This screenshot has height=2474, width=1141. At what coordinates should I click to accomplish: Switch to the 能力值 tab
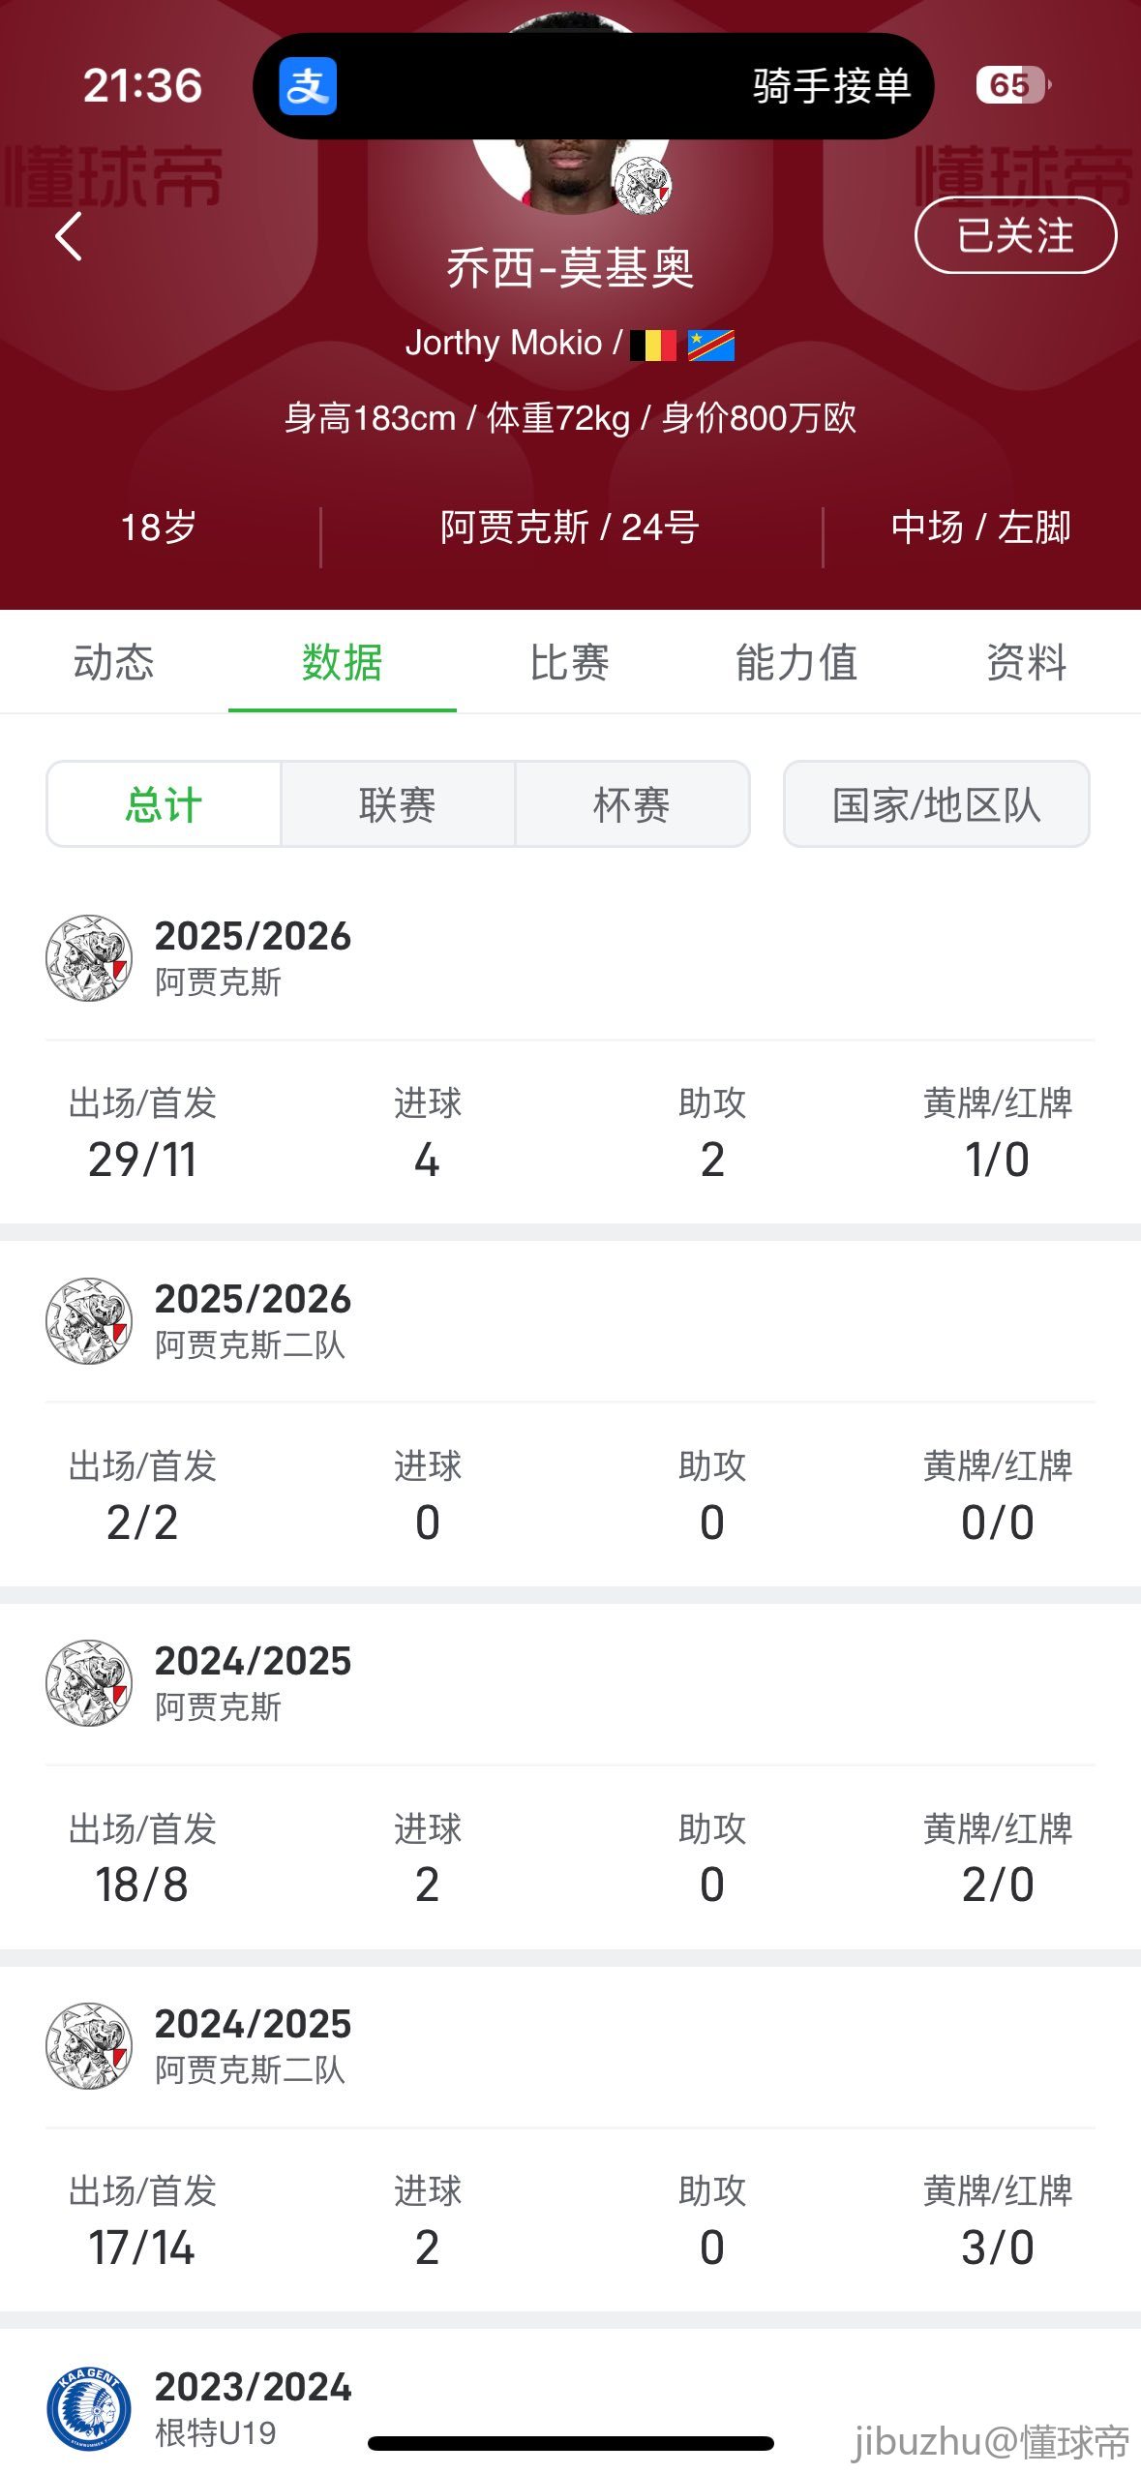(796, 663)
